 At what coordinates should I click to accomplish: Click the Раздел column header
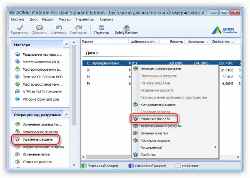click(105, 42)
